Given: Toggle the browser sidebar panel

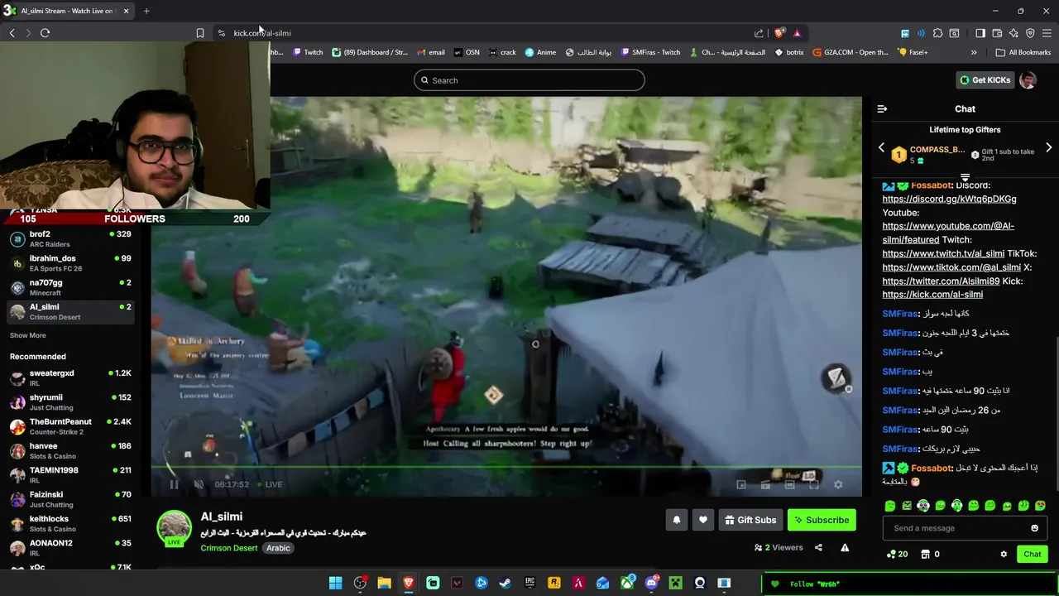Looking at the screenshot, I should coord(980,33).
